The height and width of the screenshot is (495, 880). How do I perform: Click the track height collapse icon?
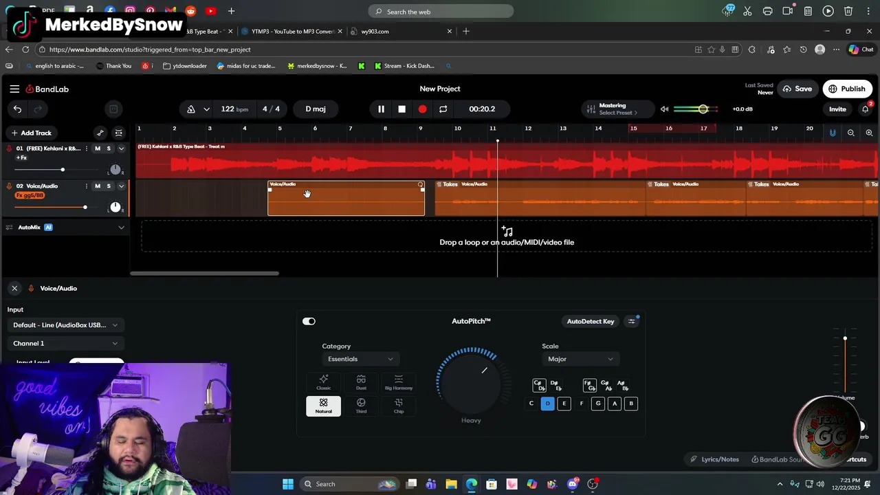pos(119,133)
